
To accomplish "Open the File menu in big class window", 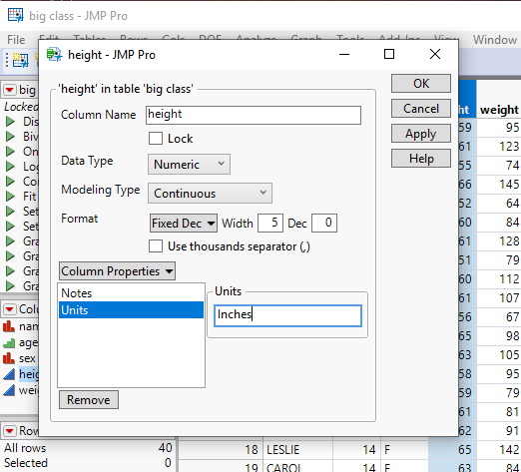I will [x=16, y=40].
